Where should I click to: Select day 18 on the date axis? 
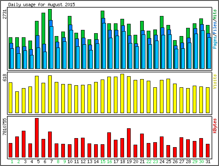coord(122,161)
